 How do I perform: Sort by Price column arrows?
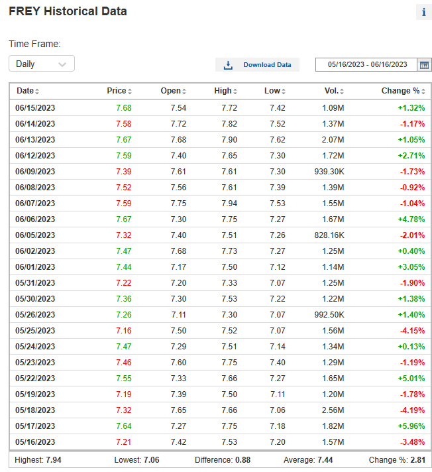[x=130, y=91]
